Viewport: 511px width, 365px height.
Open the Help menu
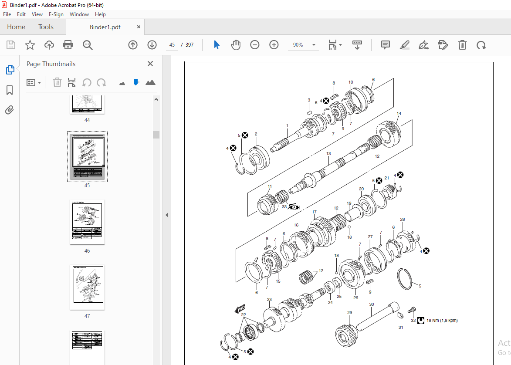(100, 14)
